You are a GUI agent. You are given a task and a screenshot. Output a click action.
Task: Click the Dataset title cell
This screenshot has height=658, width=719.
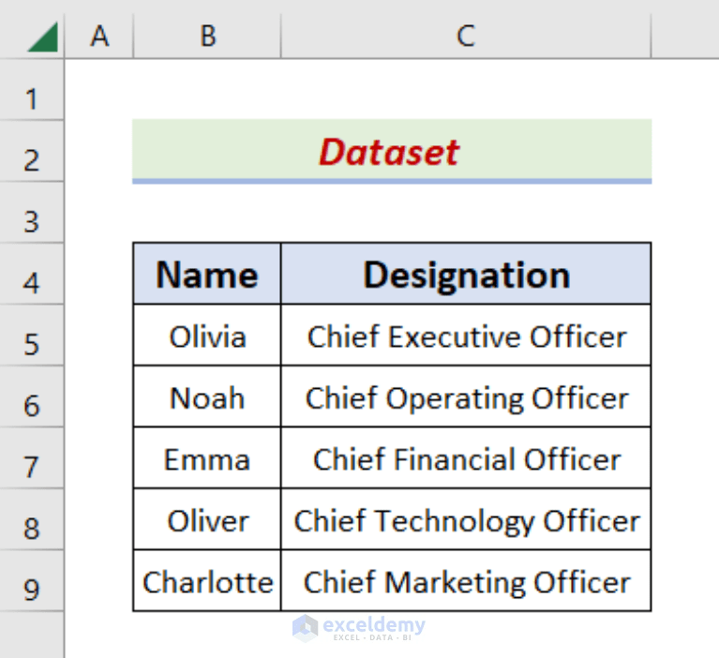392,151
